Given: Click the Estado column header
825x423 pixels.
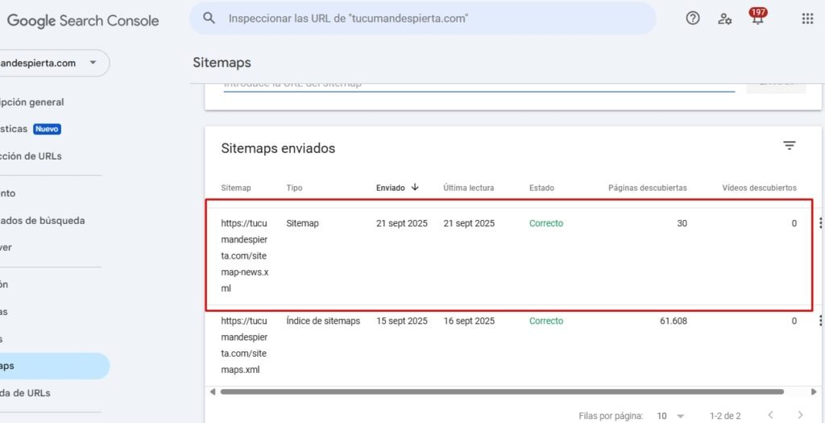Looking at the screenshot, I should tap(541, 188).
